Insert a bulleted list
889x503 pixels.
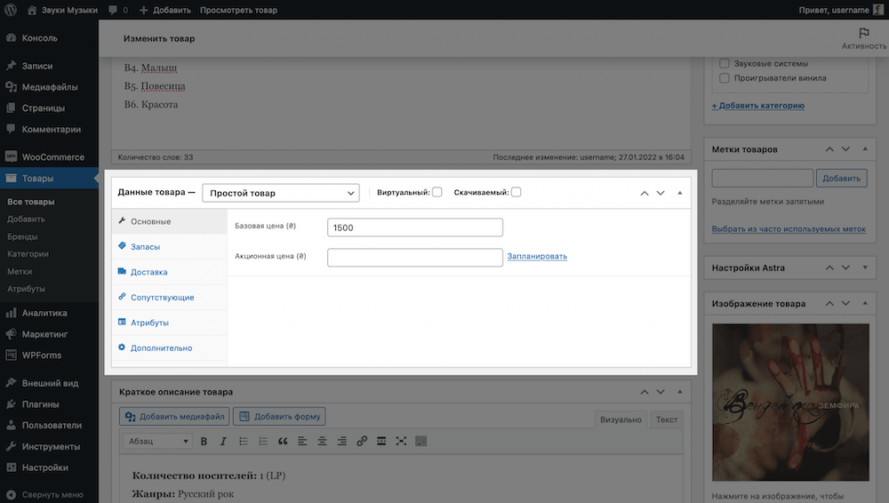[x=244, y=441]
